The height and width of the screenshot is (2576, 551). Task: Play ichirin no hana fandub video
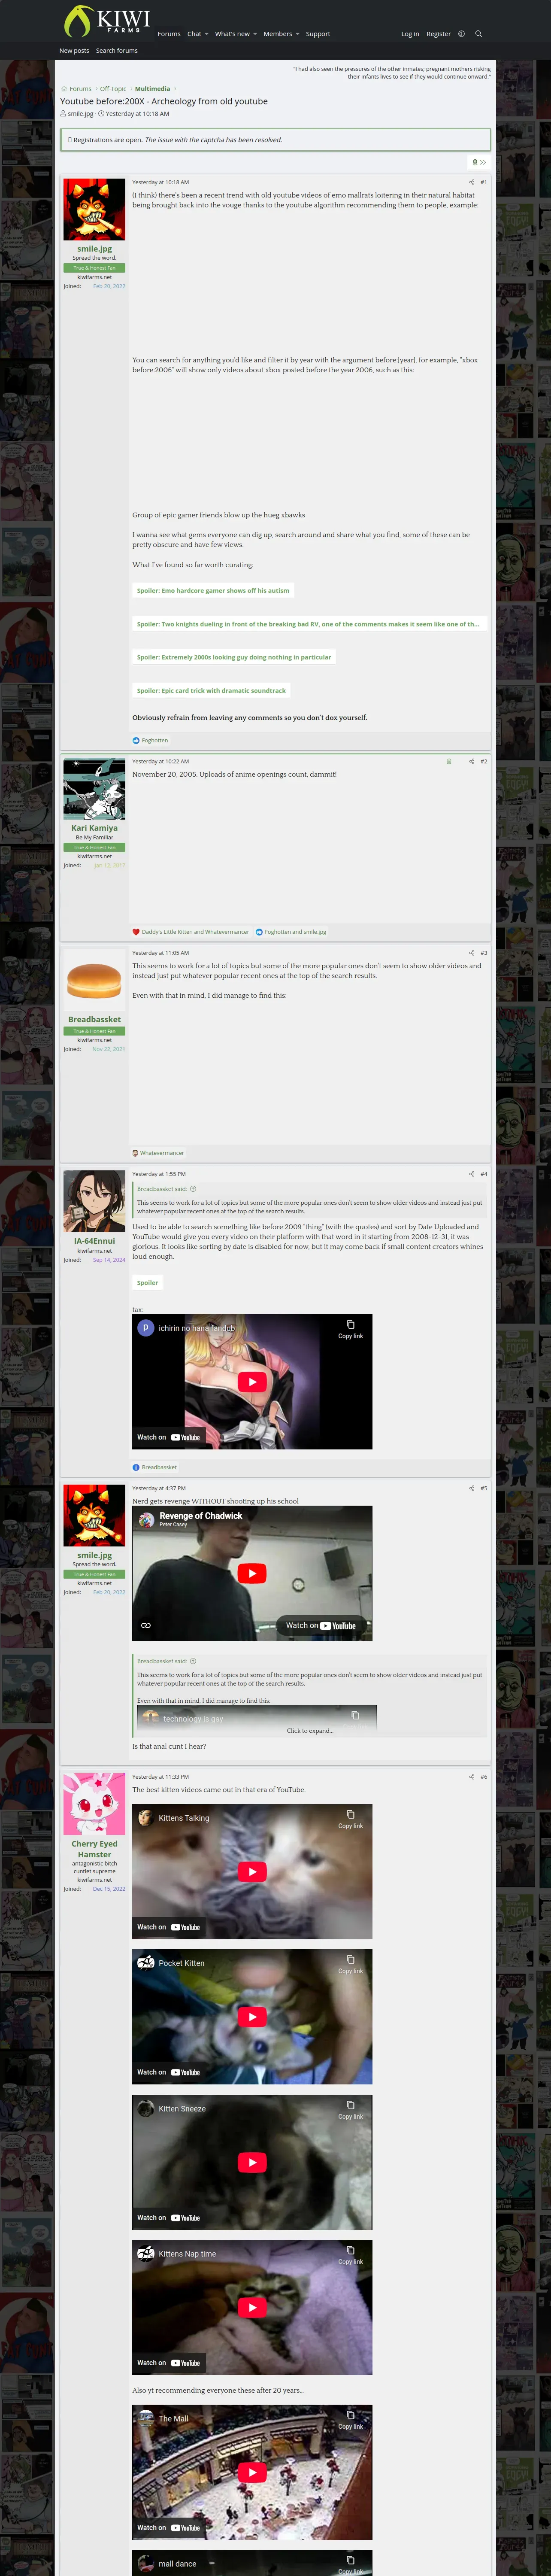pyautogui.click(x=252, y=1382)
